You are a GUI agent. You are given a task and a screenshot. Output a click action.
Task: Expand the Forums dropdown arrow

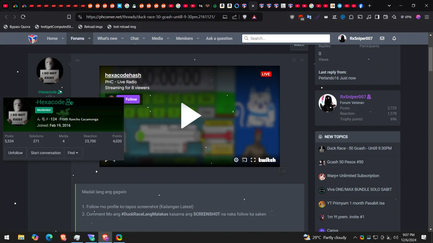[x=89, y=38]
